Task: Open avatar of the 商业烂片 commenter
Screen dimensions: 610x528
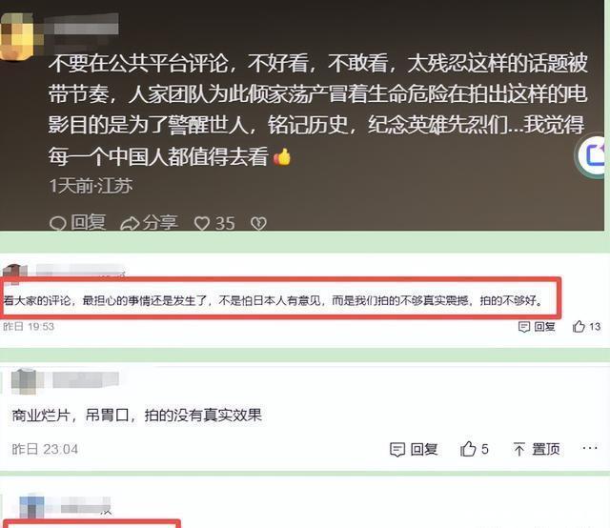Action: point(23,381)
